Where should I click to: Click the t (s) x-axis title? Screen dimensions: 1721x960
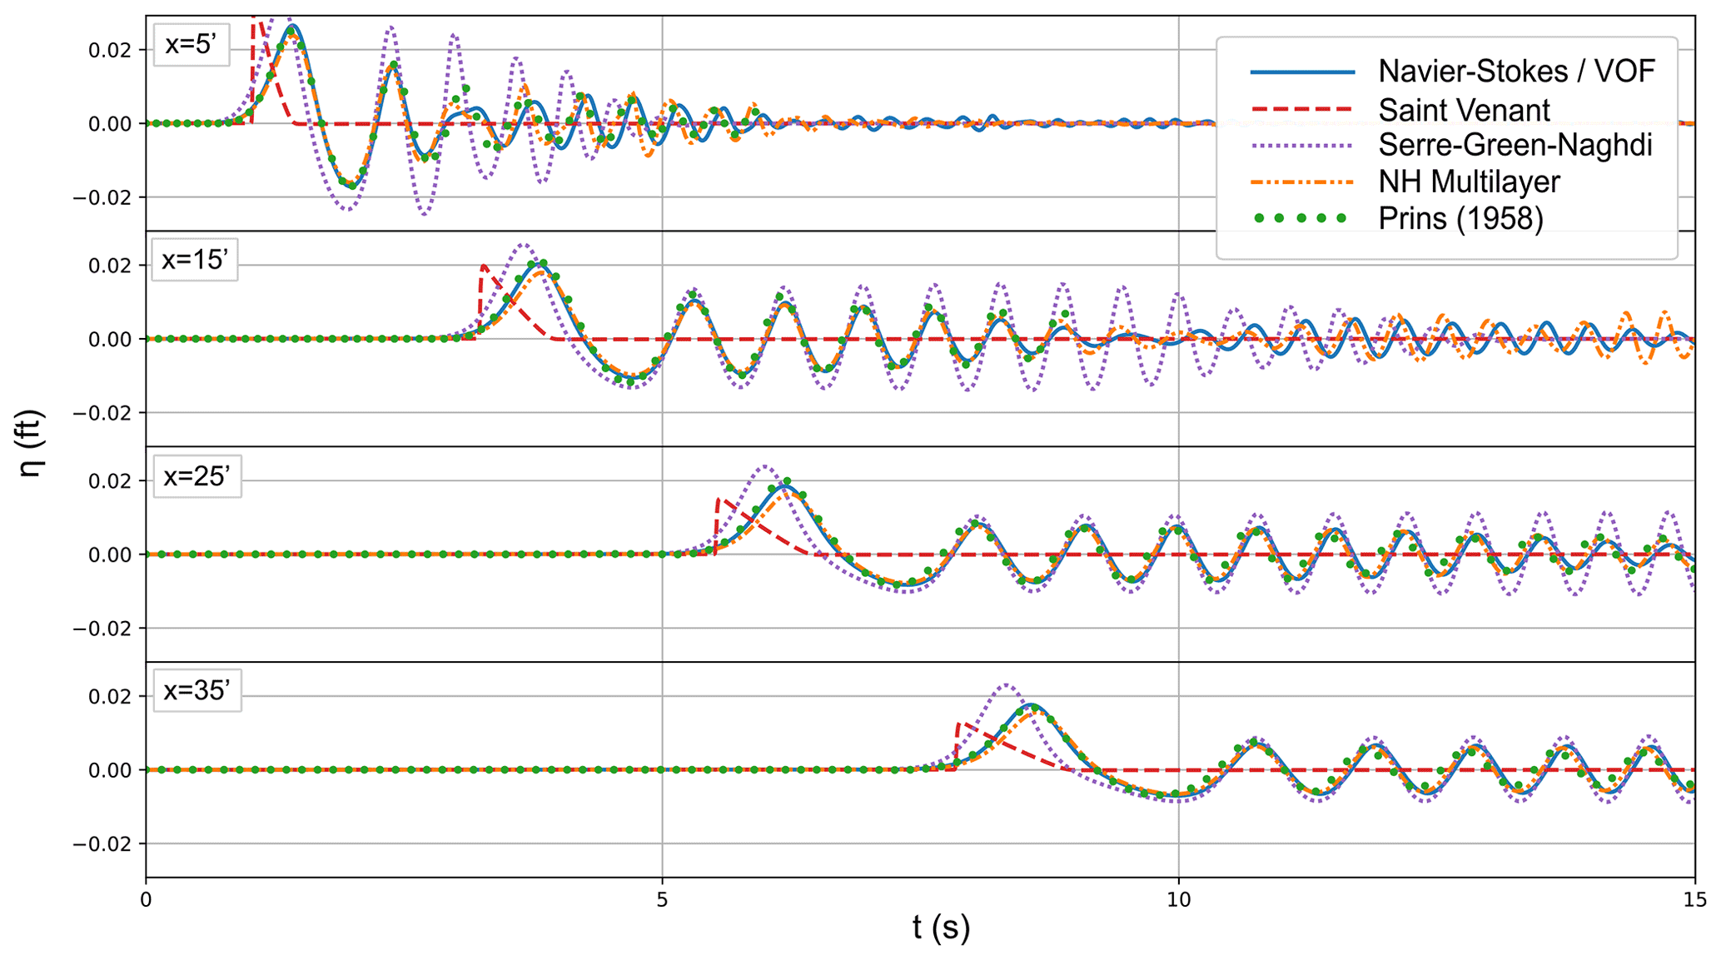[941, 927]
